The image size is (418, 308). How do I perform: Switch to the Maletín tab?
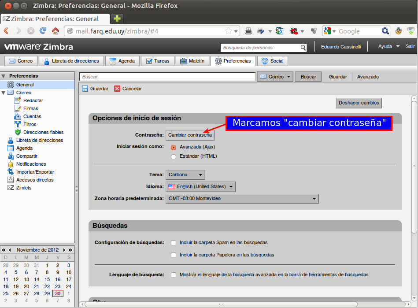[192, 61]
